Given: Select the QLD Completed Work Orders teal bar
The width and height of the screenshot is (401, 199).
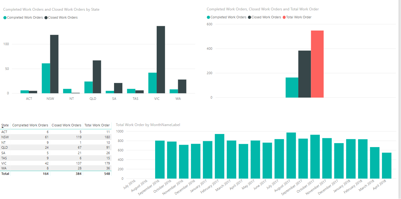Looking at the screenshot, I should [x=89, y=87].
